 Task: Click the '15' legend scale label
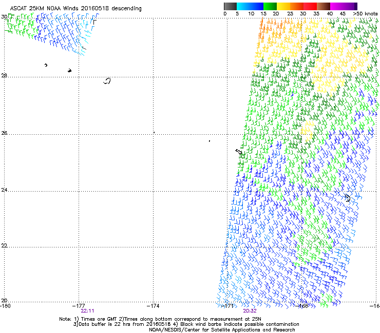263,14
